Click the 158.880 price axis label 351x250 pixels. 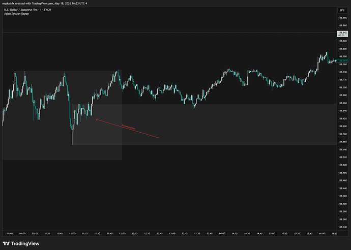[x=342, y=18]
